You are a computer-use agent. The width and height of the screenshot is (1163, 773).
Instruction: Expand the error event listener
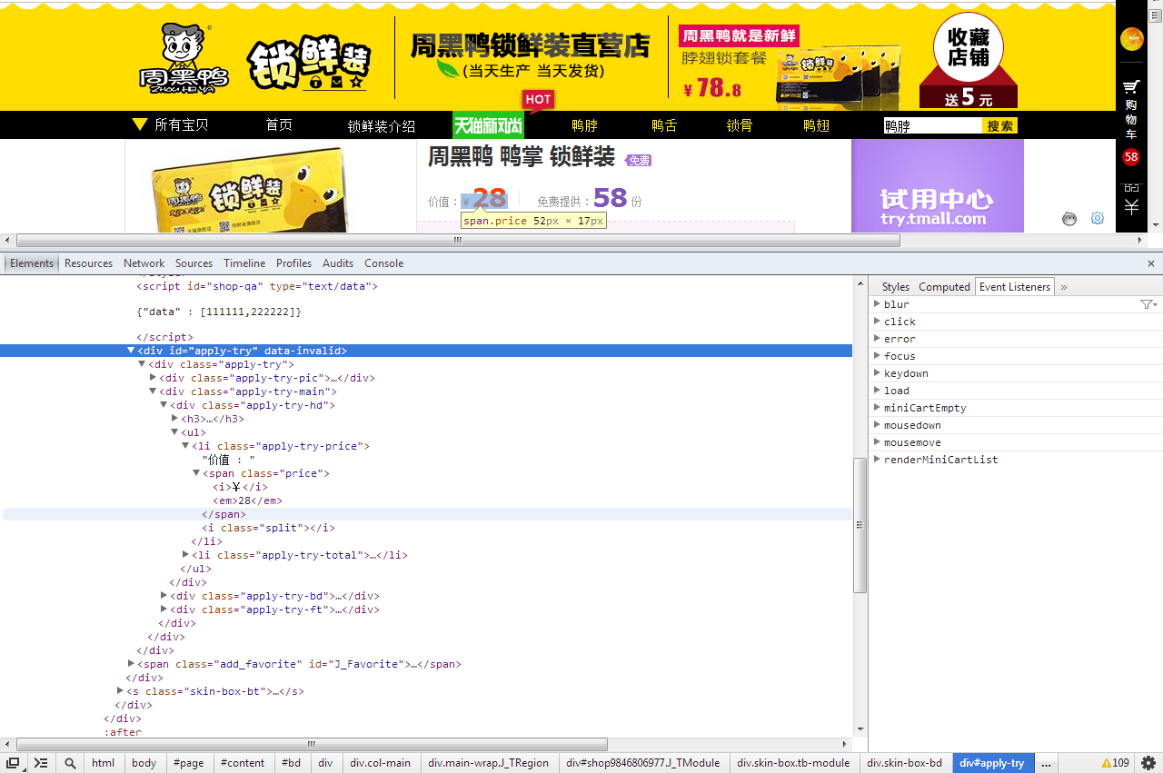click(x=877, y=339)
